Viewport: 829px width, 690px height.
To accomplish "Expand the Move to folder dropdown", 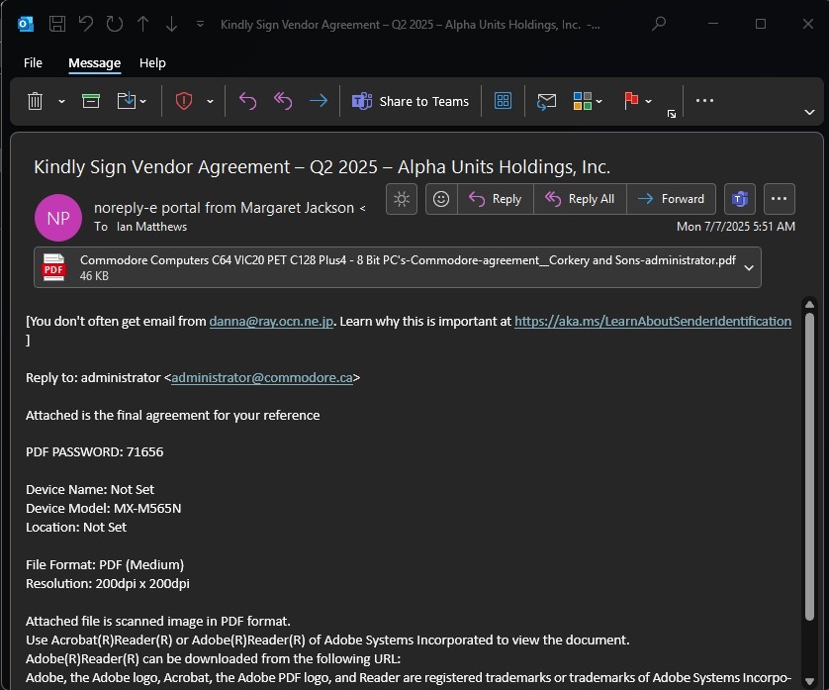I will pyautogui.click(x=143, y=101).
